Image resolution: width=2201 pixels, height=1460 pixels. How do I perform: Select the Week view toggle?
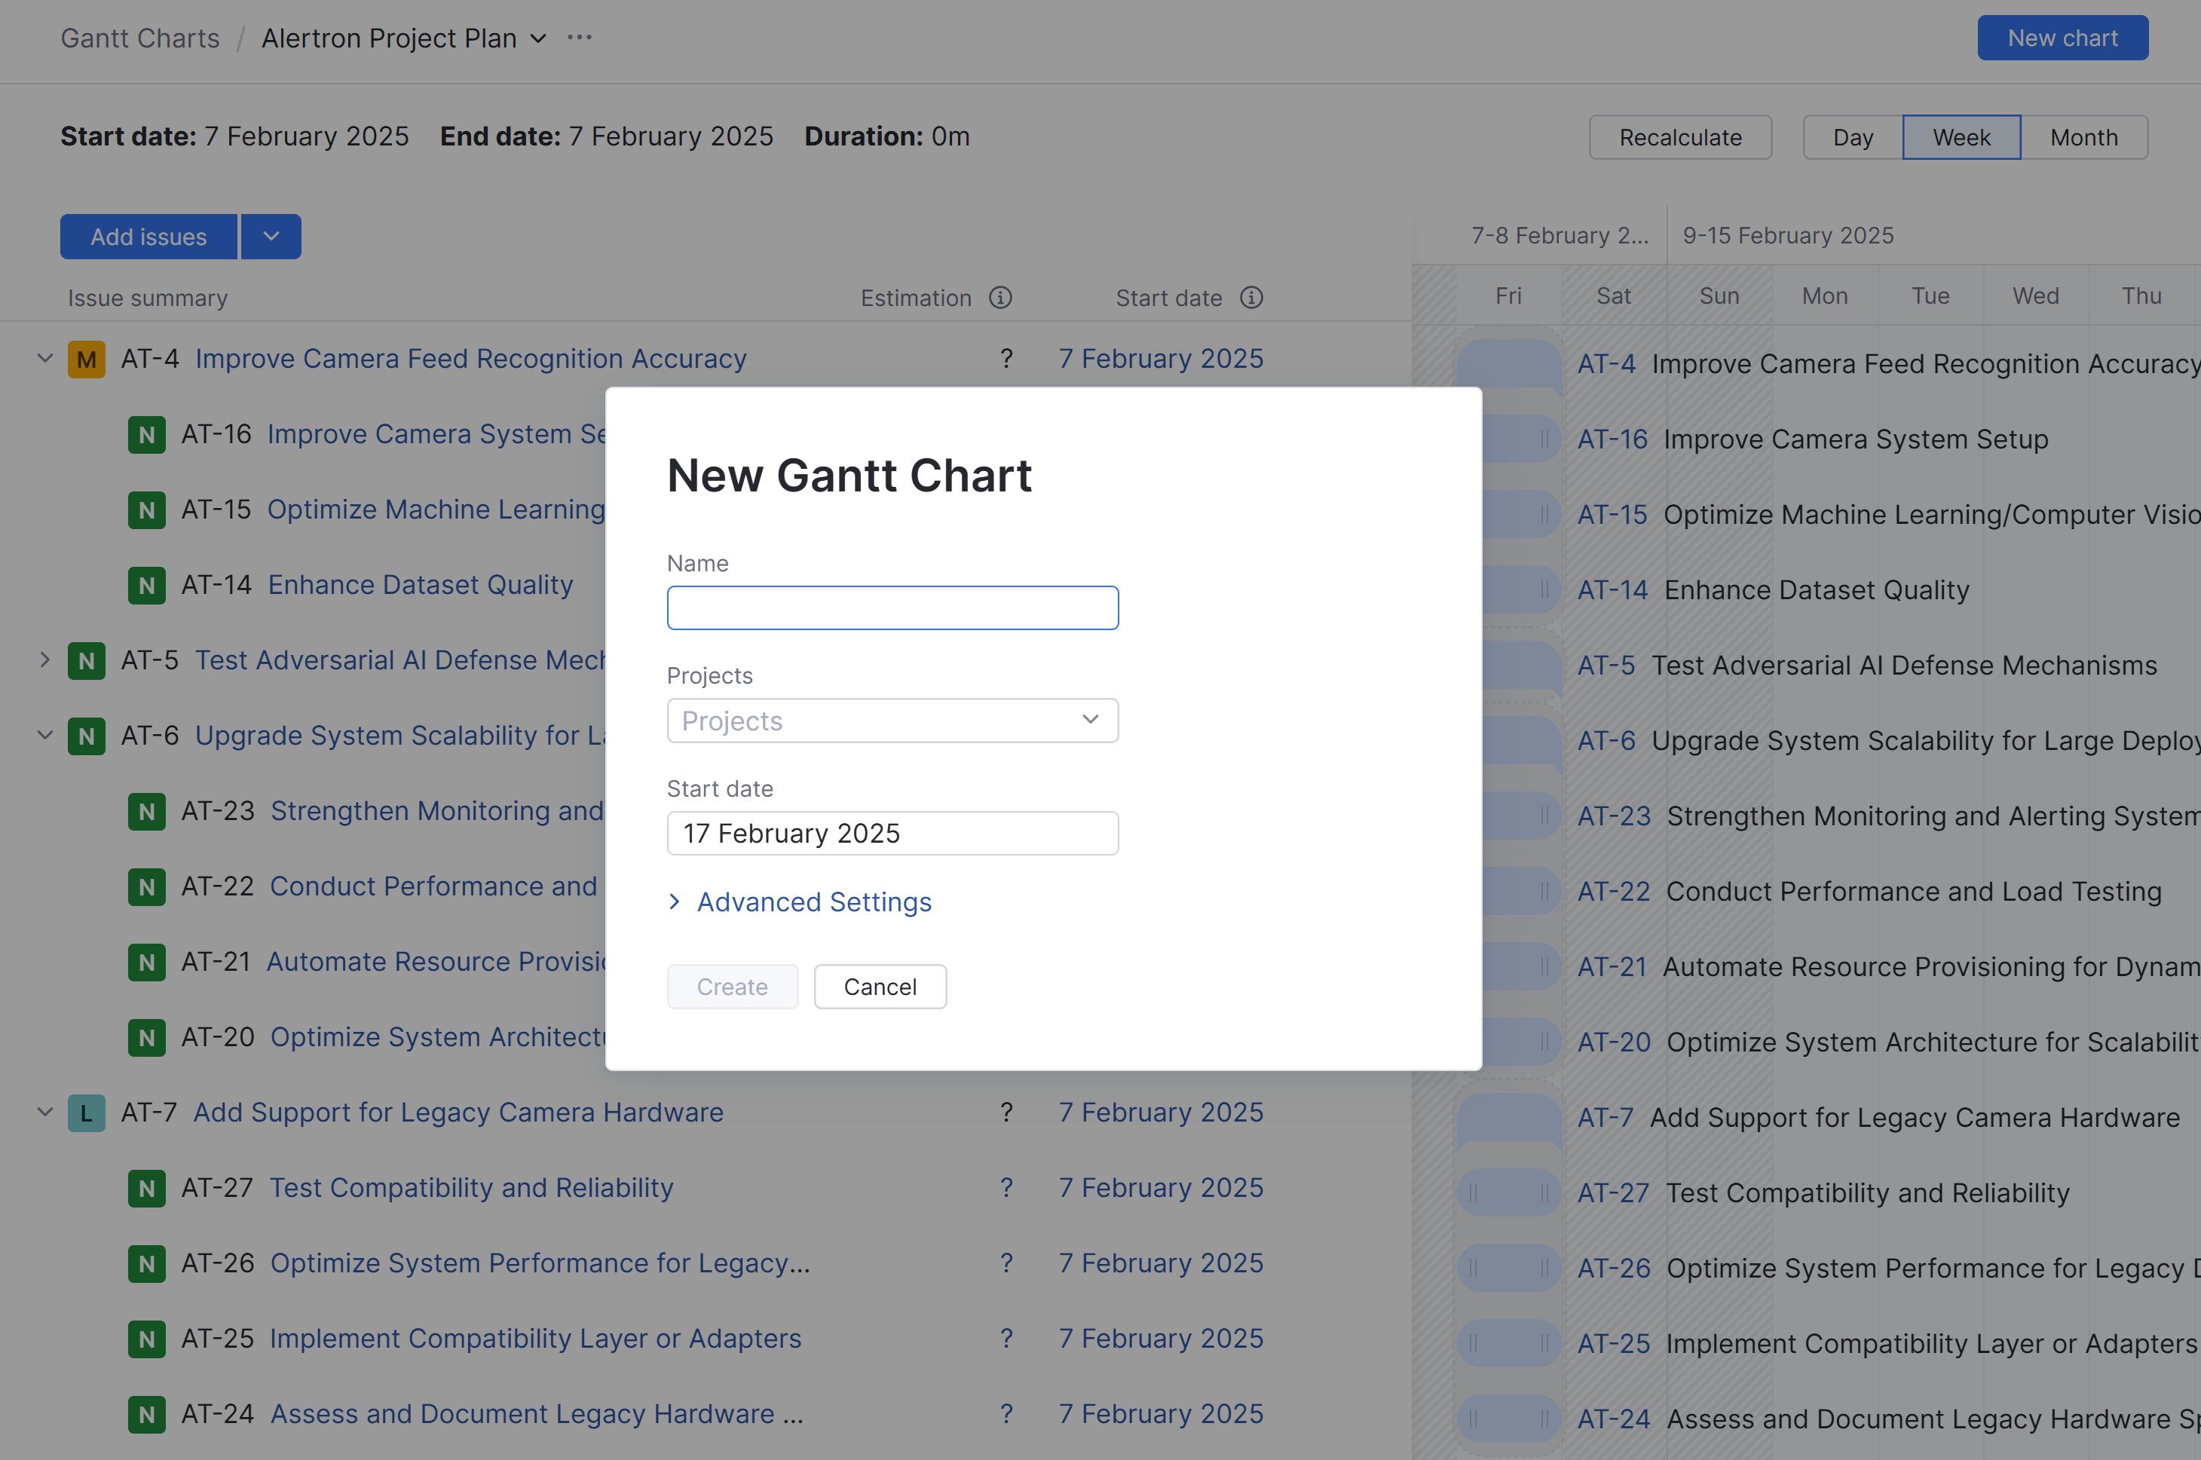1961,138
